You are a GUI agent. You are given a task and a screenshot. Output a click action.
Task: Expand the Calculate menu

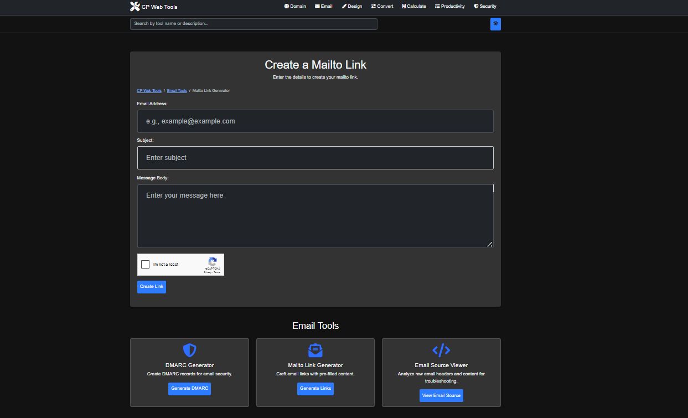click(x=414, y=7)
